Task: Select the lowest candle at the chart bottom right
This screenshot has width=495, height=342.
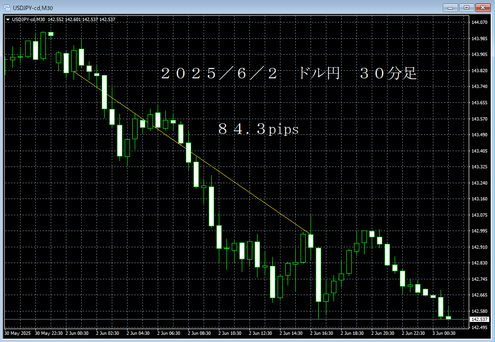Action: [x=449, y=317]
